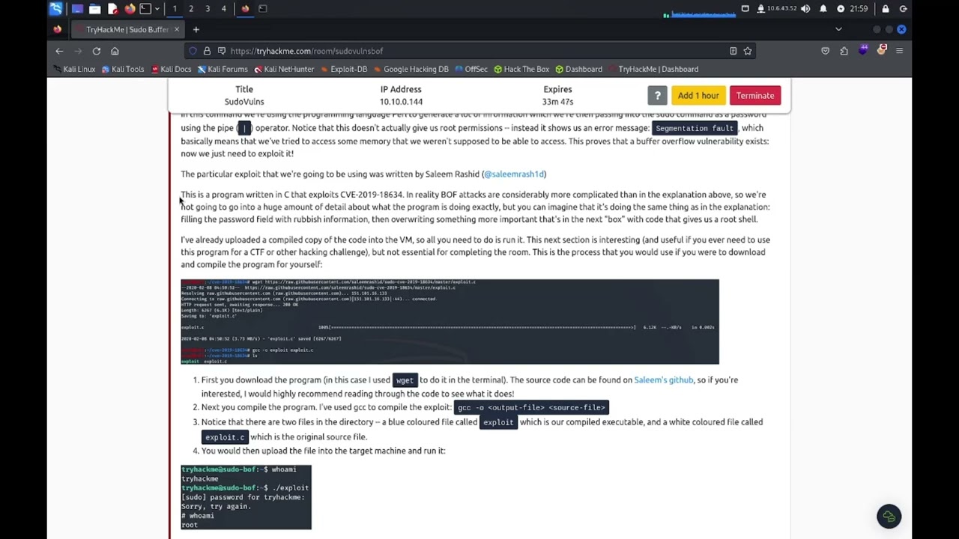This screenshot has width=959, height=539.
Task: Switch to workspace 3
Action: (208, 9)
